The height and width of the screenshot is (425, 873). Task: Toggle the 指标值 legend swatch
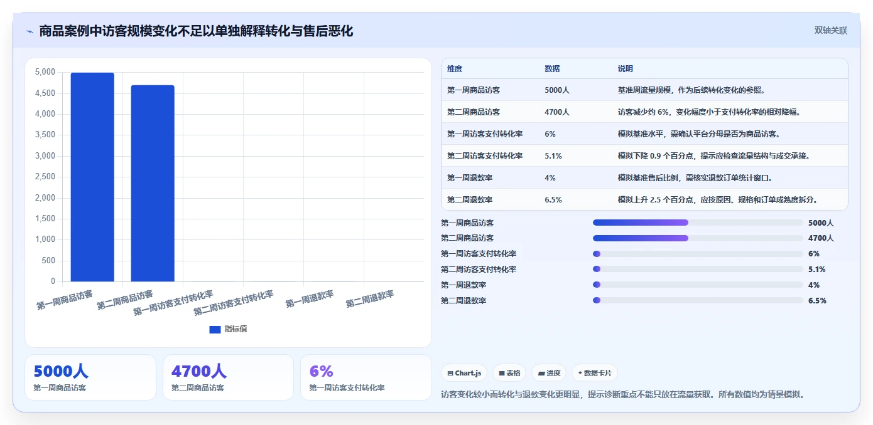[x=215, y=329]
